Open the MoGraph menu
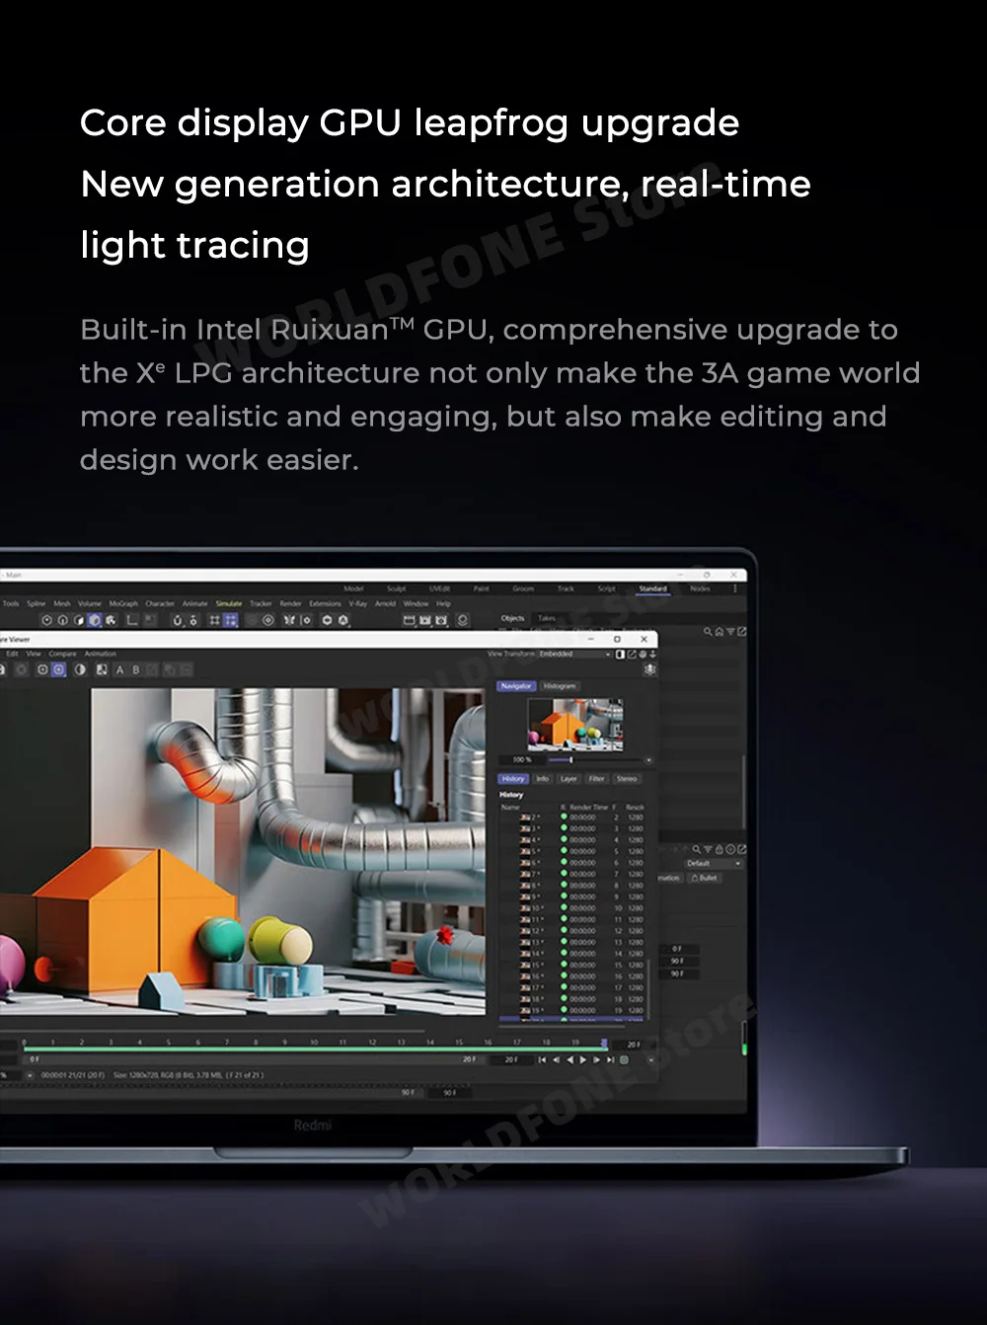 pyautogui.click(x=123, y=603)
